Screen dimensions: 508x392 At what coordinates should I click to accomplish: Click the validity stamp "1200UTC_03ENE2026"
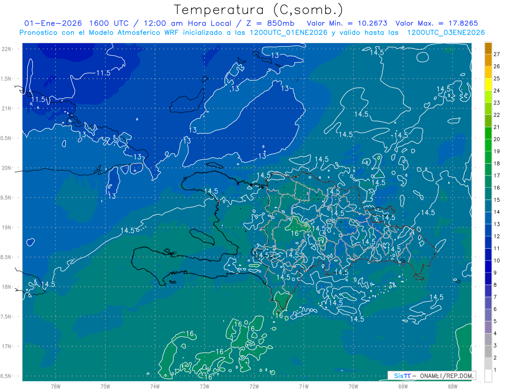446,33
